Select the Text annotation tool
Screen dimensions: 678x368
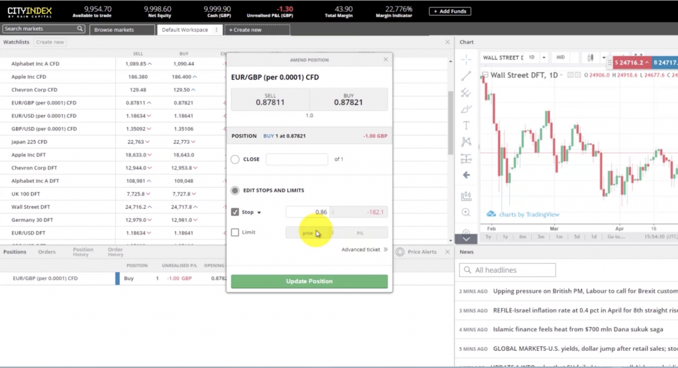(466, 126)
